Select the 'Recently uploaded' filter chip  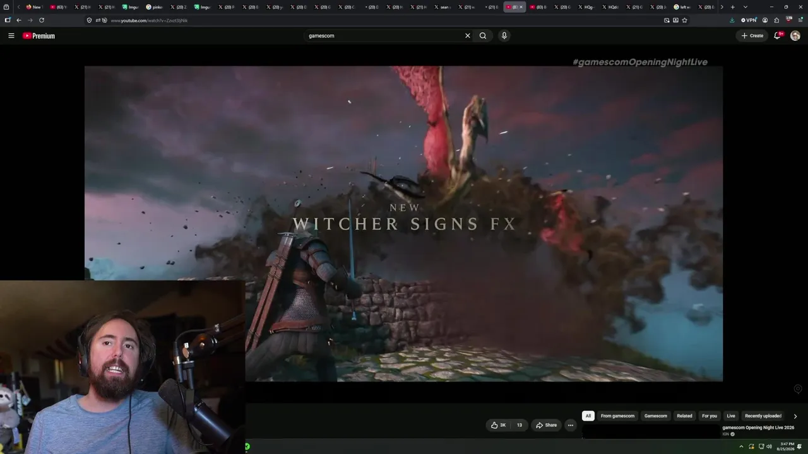[x=763, y=416]
